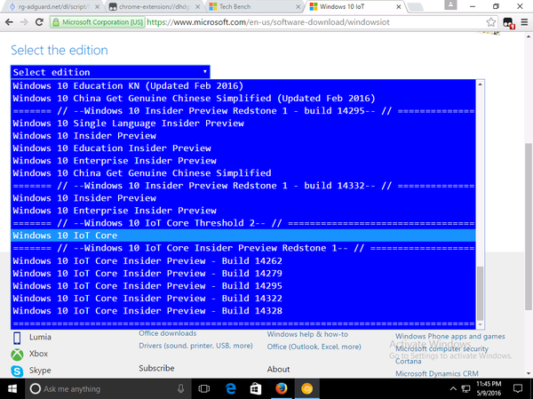The height and width of the screenshot is (399, 533).
Task: Open the Select edition dropdown
Action: tap(110, 71)
